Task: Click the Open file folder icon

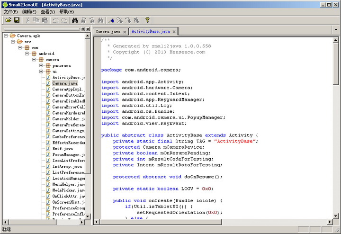Action: point(8,20)
